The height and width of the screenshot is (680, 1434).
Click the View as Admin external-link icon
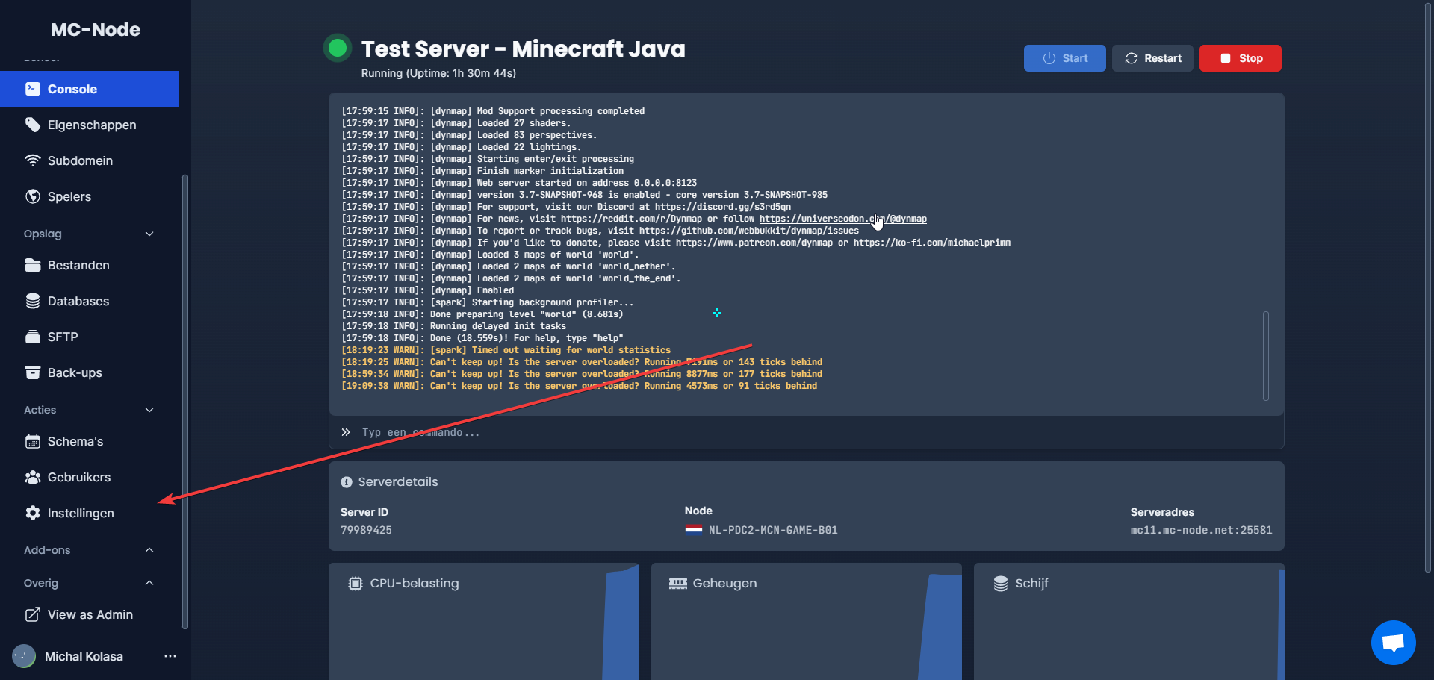click(32, 614)
